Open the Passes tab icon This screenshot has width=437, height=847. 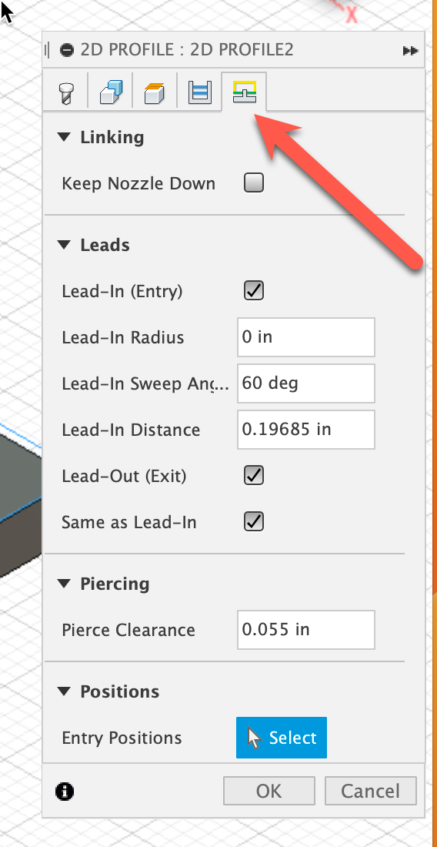coord(198,92)
